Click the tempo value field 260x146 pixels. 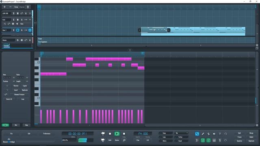143,133
